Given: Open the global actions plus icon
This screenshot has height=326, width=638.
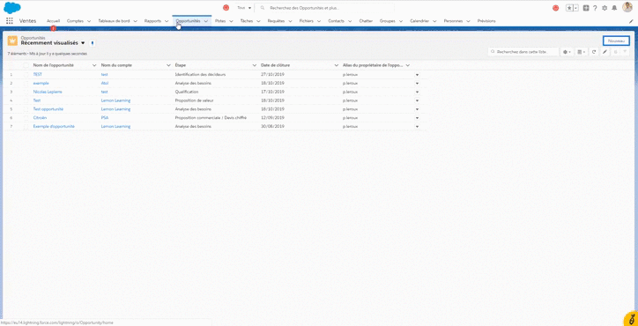Looking at the screenshot, I should 586,8.
